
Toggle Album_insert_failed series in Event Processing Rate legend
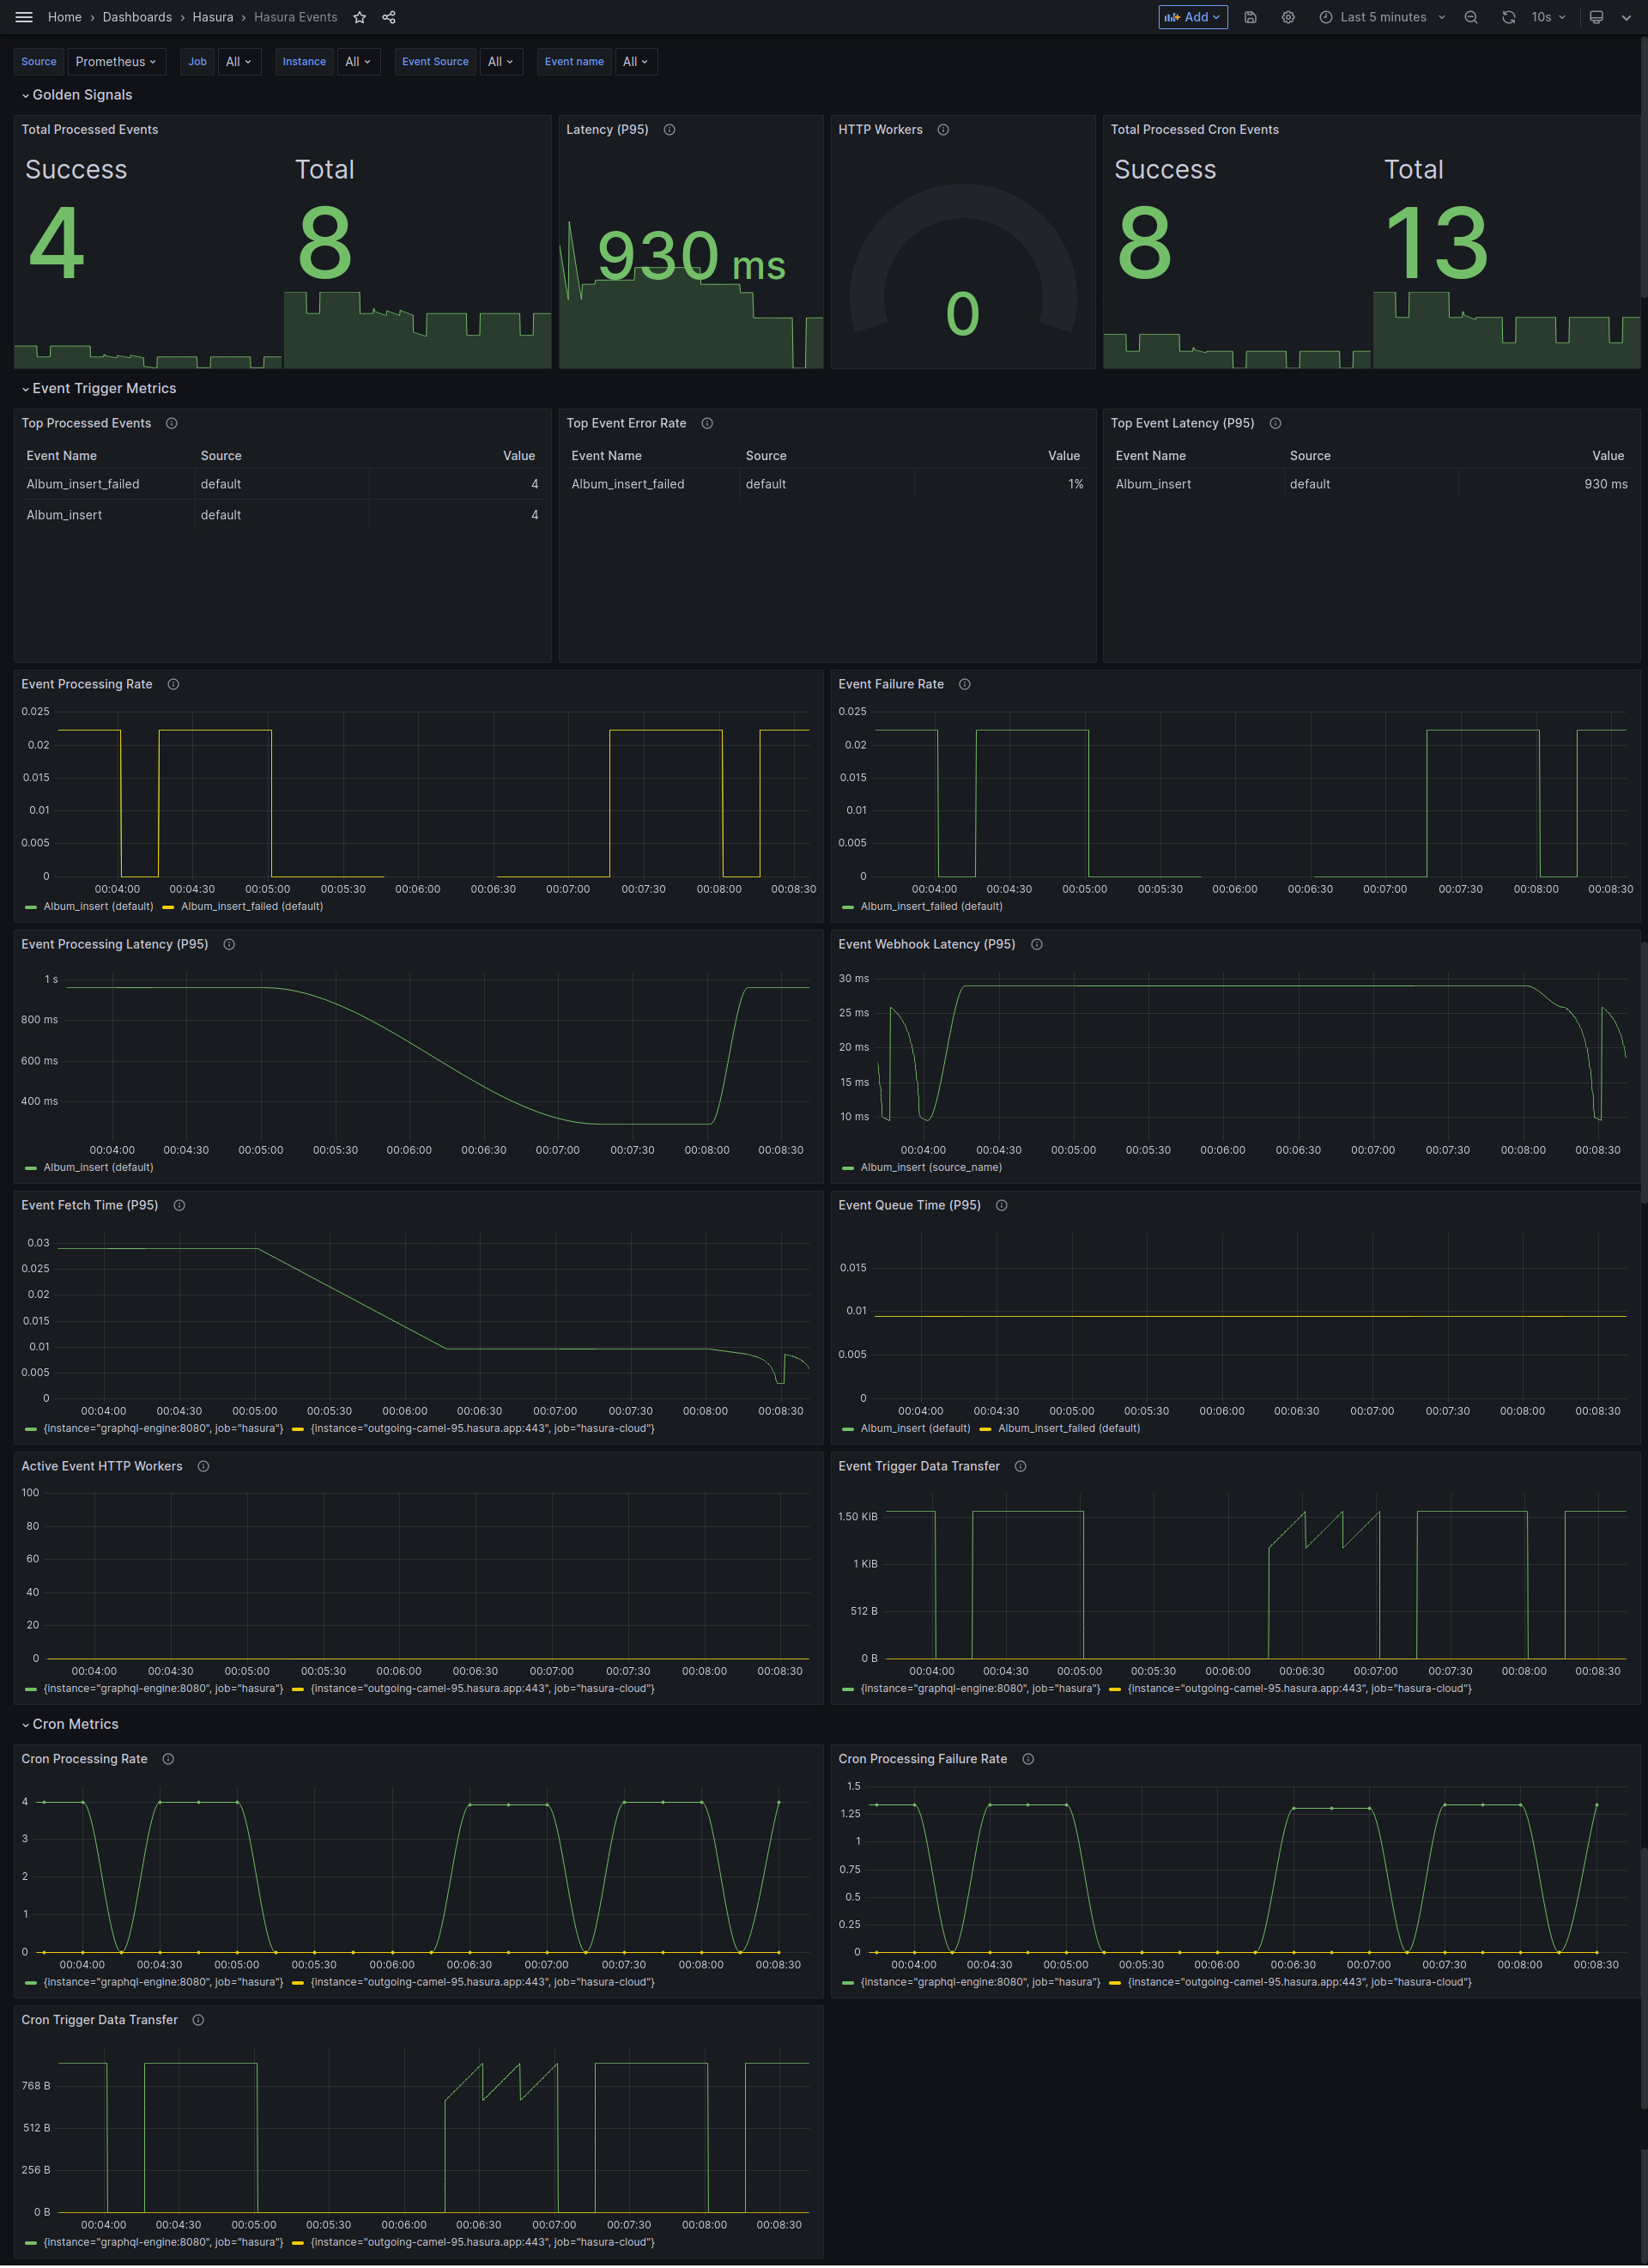click(252, 907)
